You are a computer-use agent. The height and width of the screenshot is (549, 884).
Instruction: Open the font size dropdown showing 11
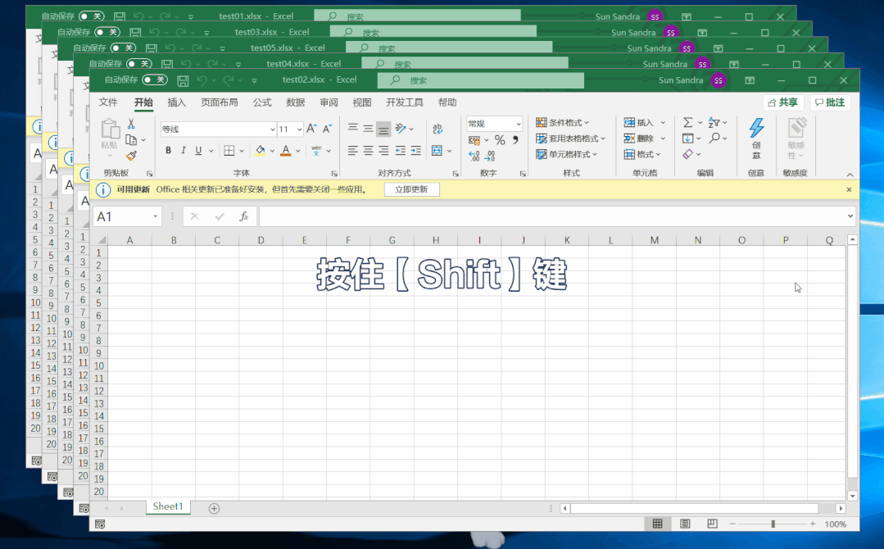click(x=299, y=129)
